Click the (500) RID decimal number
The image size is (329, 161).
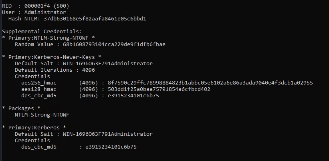tap(61, 6)
